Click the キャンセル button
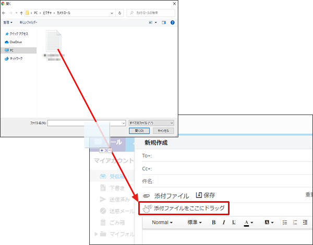This screenshot has height=245, width=313. pos(162,131)
